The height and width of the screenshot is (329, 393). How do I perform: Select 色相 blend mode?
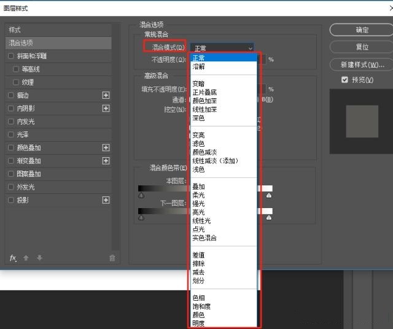(224, 298)
